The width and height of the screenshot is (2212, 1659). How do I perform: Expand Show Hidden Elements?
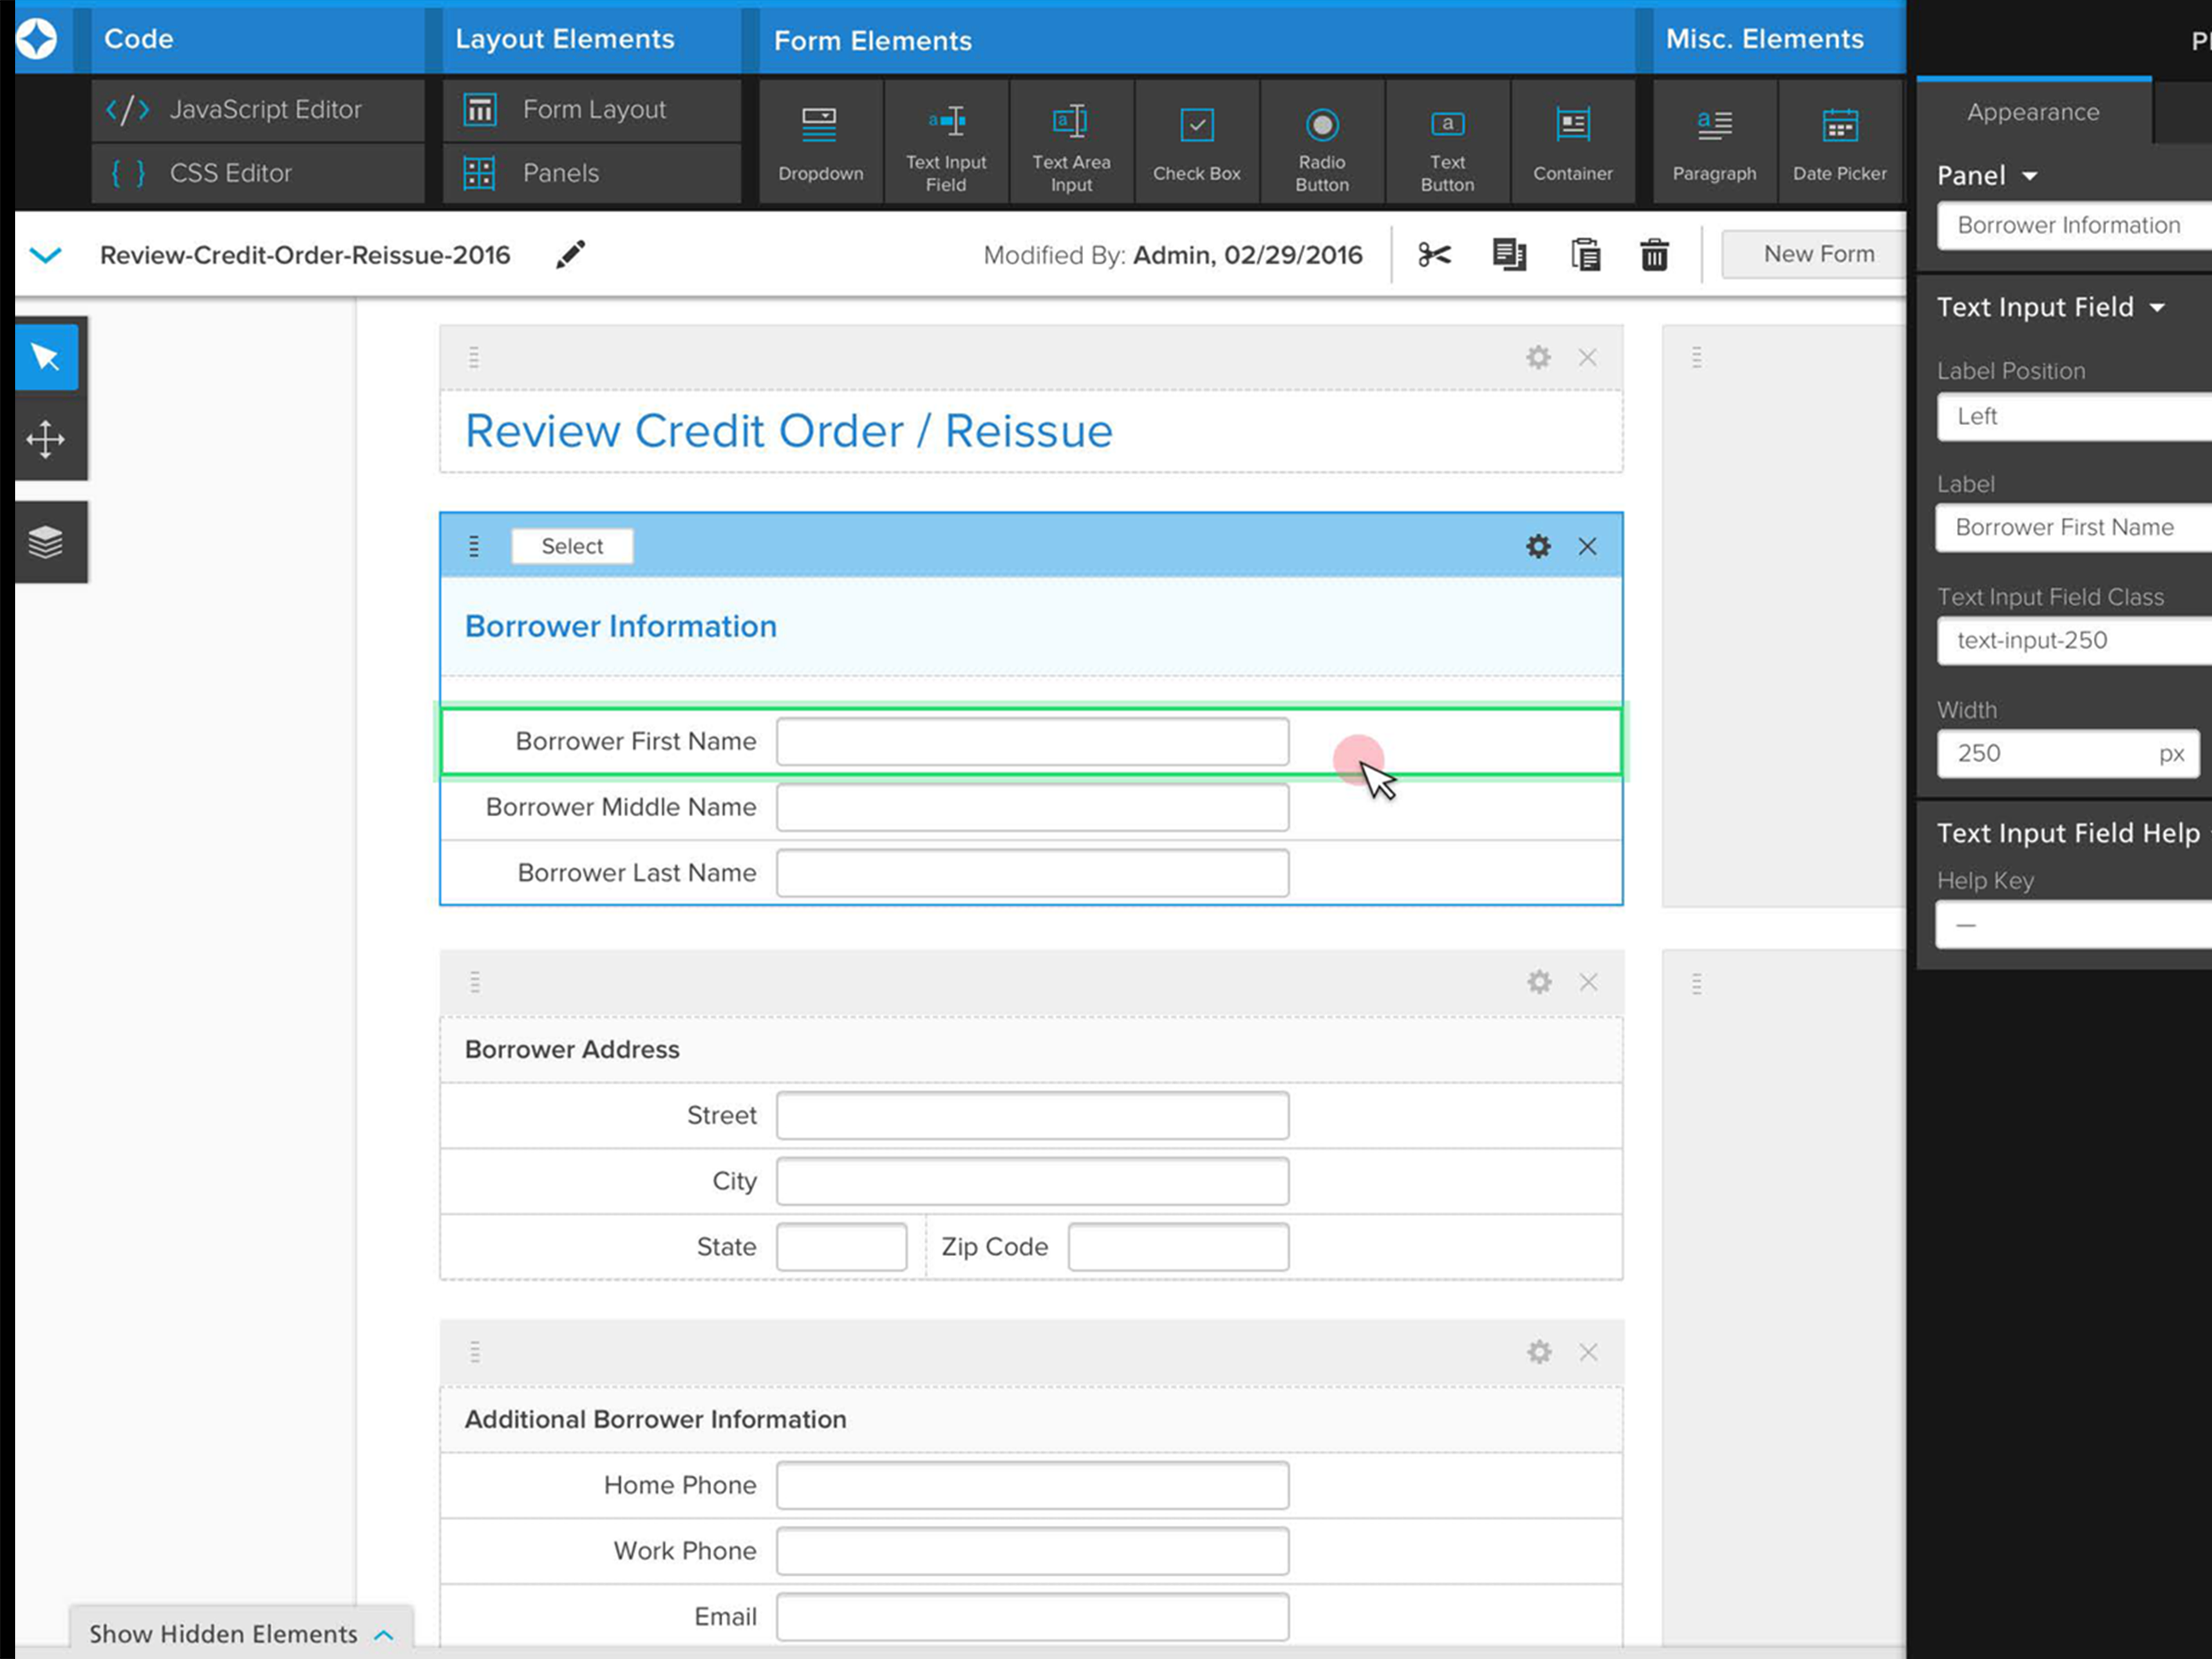(241, 1633)
